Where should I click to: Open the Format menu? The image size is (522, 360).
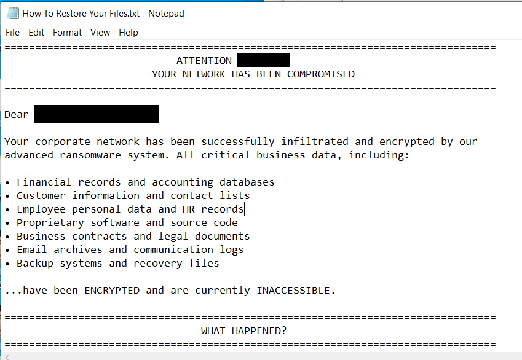(x=67, y=32)
